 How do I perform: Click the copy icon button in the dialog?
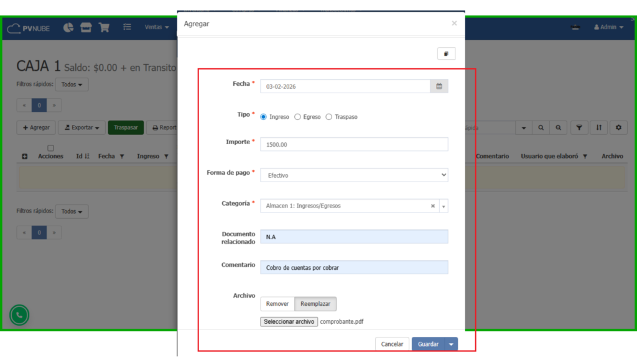[x=446, y=54]
